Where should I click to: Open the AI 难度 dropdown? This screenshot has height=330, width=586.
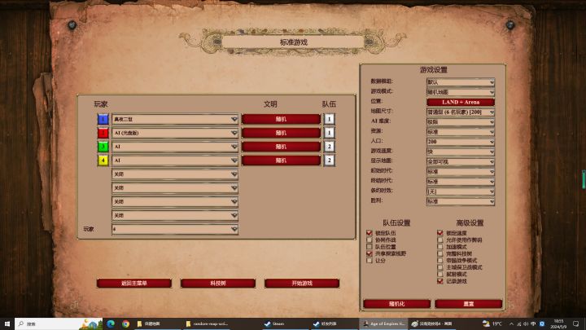[x=461, y=121]
